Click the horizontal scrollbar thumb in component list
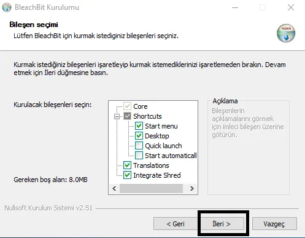This screenshot has width=305, height=238. coord(151,188)
